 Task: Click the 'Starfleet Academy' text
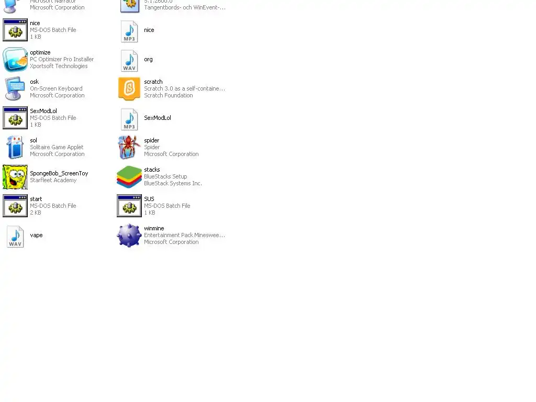coord(53,180)
